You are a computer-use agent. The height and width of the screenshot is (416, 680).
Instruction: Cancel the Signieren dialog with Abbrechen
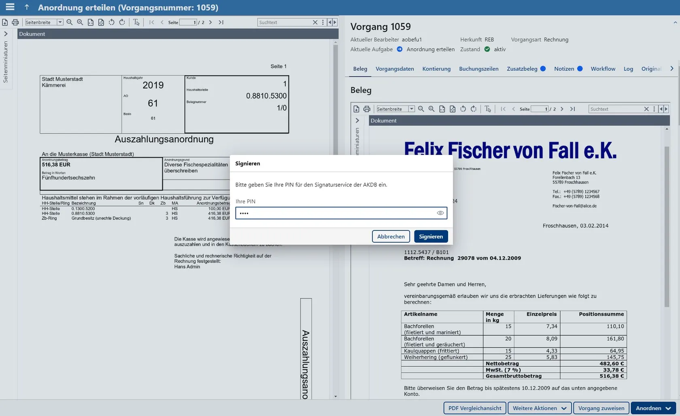point(391,237)
